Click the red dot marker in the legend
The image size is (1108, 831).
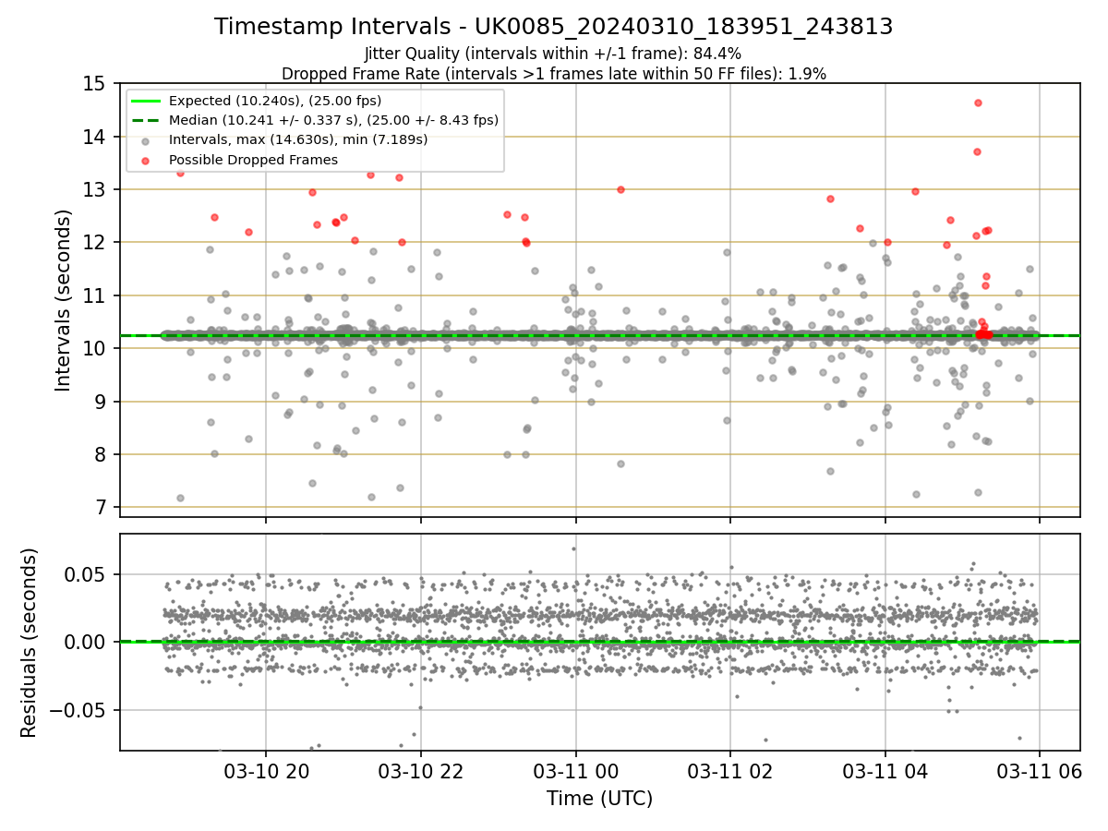click(x=147, y=160)
